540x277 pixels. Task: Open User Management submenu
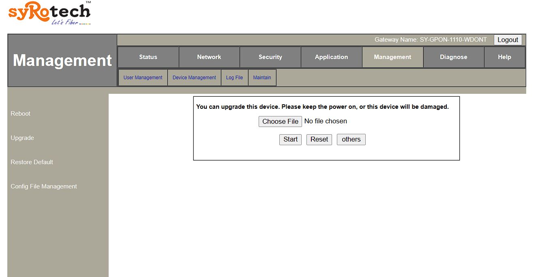point(143,78)
